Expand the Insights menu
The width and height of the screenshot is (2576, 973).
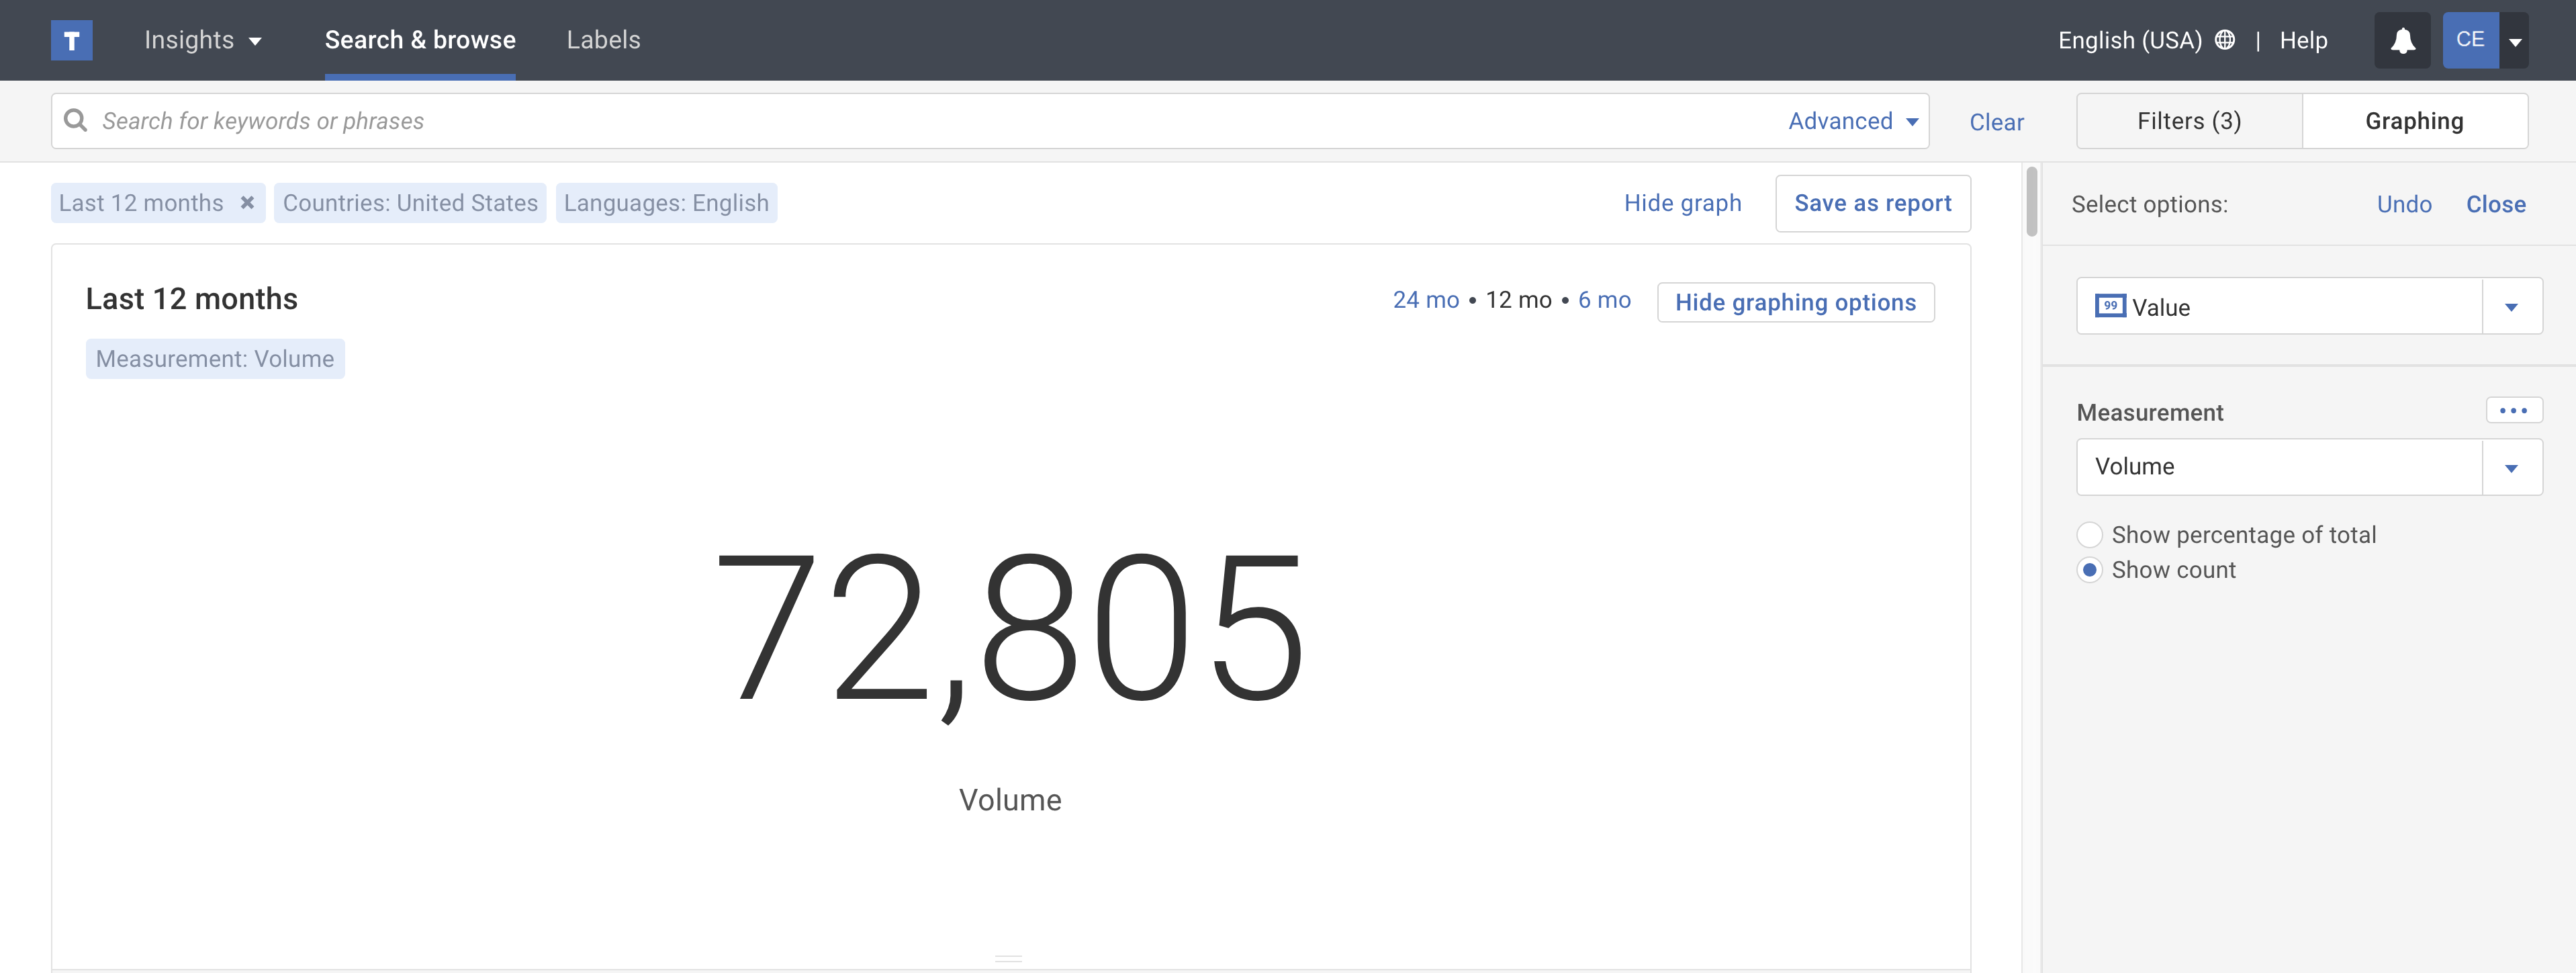click(x=203, y=40)
